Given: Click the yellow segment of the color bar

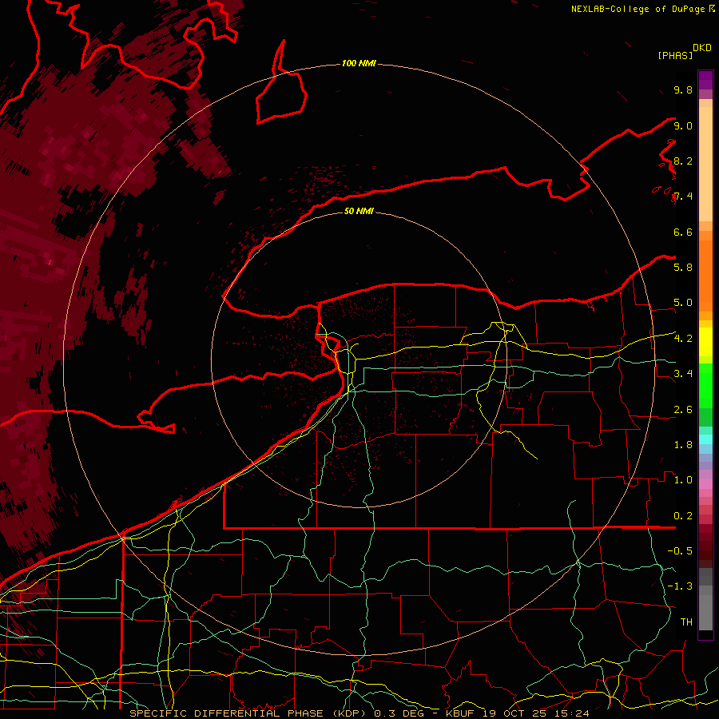Looking at the screenshot, I should [705, 342].
